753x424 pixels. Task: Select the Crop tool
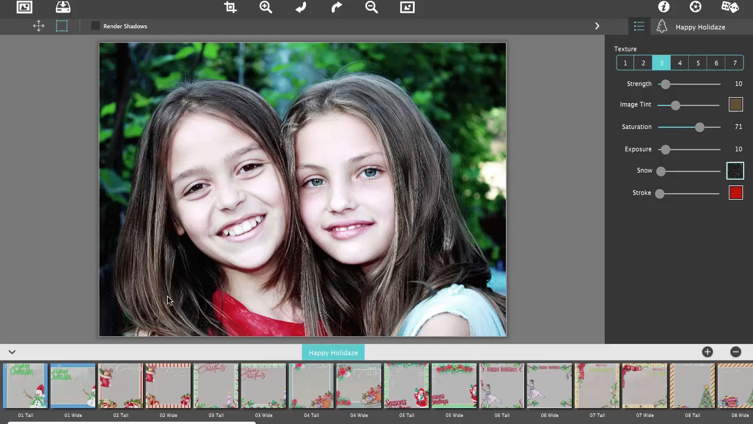230,7
